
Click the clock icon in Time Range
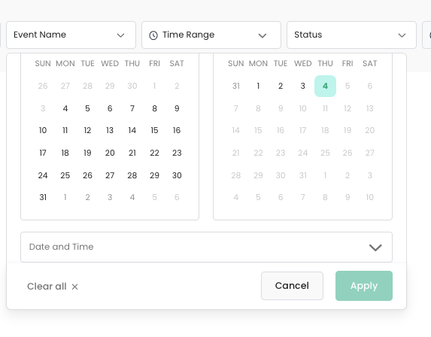153,35
